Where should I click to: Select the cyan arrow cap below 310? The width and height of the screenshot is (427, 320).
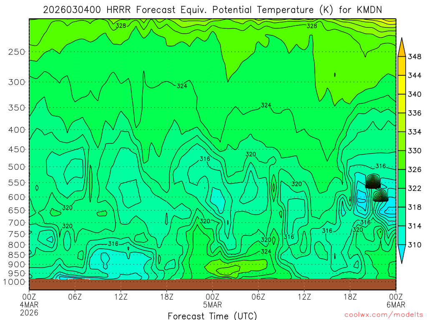(402, 252)
